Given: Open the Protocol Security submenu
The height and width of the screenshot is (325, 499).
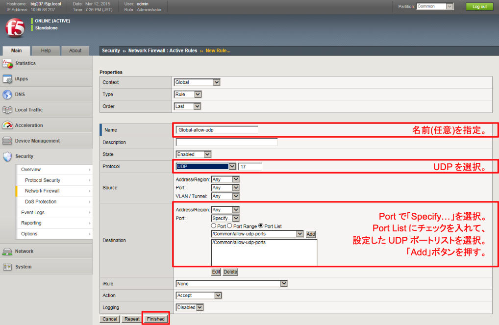Looking at the screenshot, I should pos(54,180).
